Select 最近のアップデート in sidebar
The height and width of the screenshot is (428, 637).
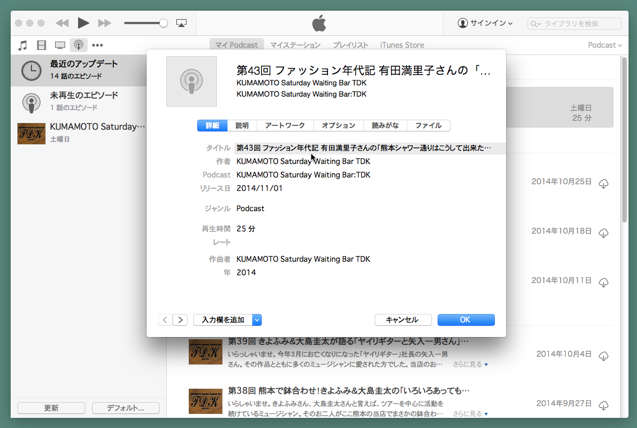pyautogui.click(x=79, y=70)
